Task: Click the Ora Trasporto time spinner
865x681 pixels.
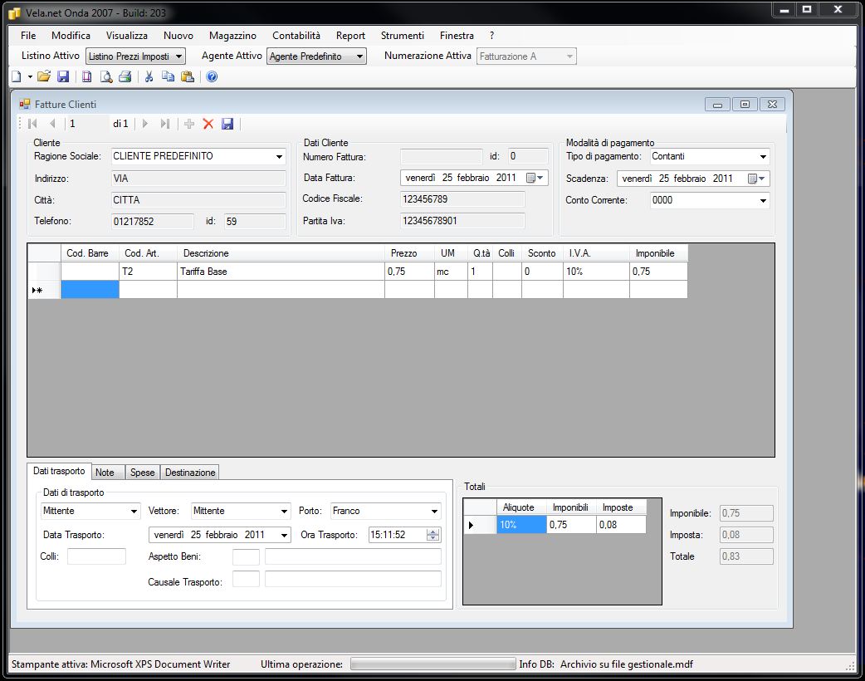Action: [432, 535]
